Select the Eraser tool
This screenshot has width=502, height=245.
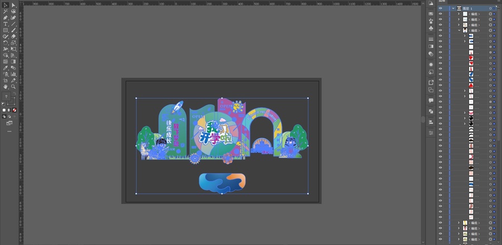13,36
